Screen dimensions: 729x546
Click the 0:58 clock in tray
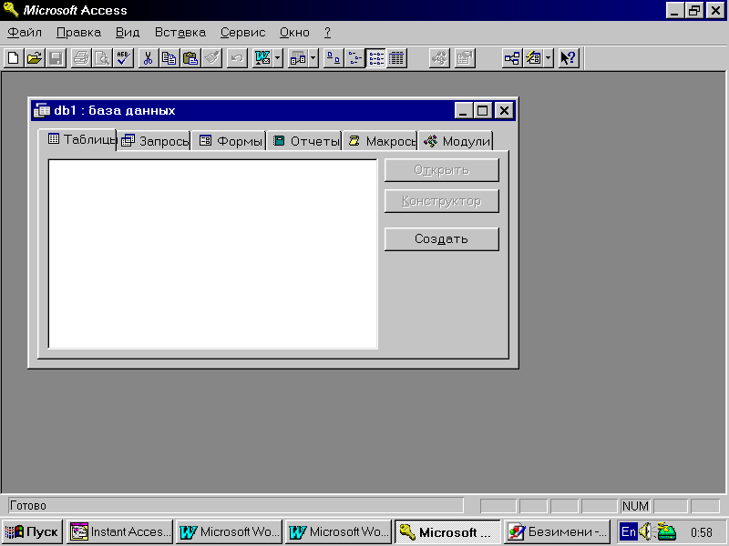(701, 532)
